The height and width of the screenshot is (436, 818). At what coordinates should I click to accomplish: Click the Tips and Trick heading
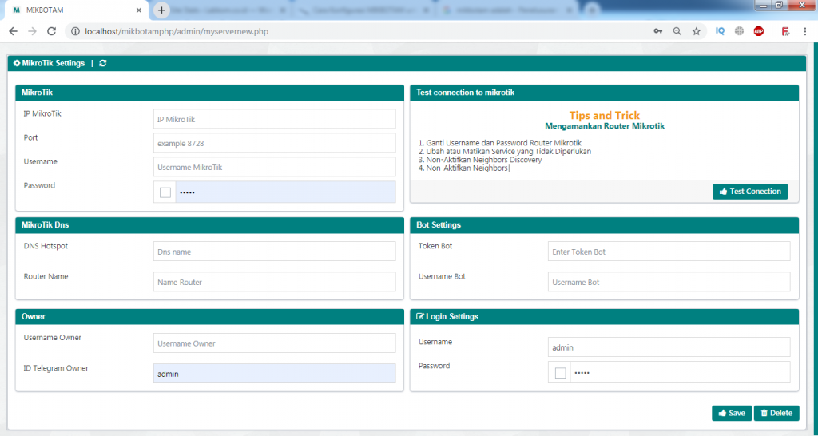coord(604,115)
